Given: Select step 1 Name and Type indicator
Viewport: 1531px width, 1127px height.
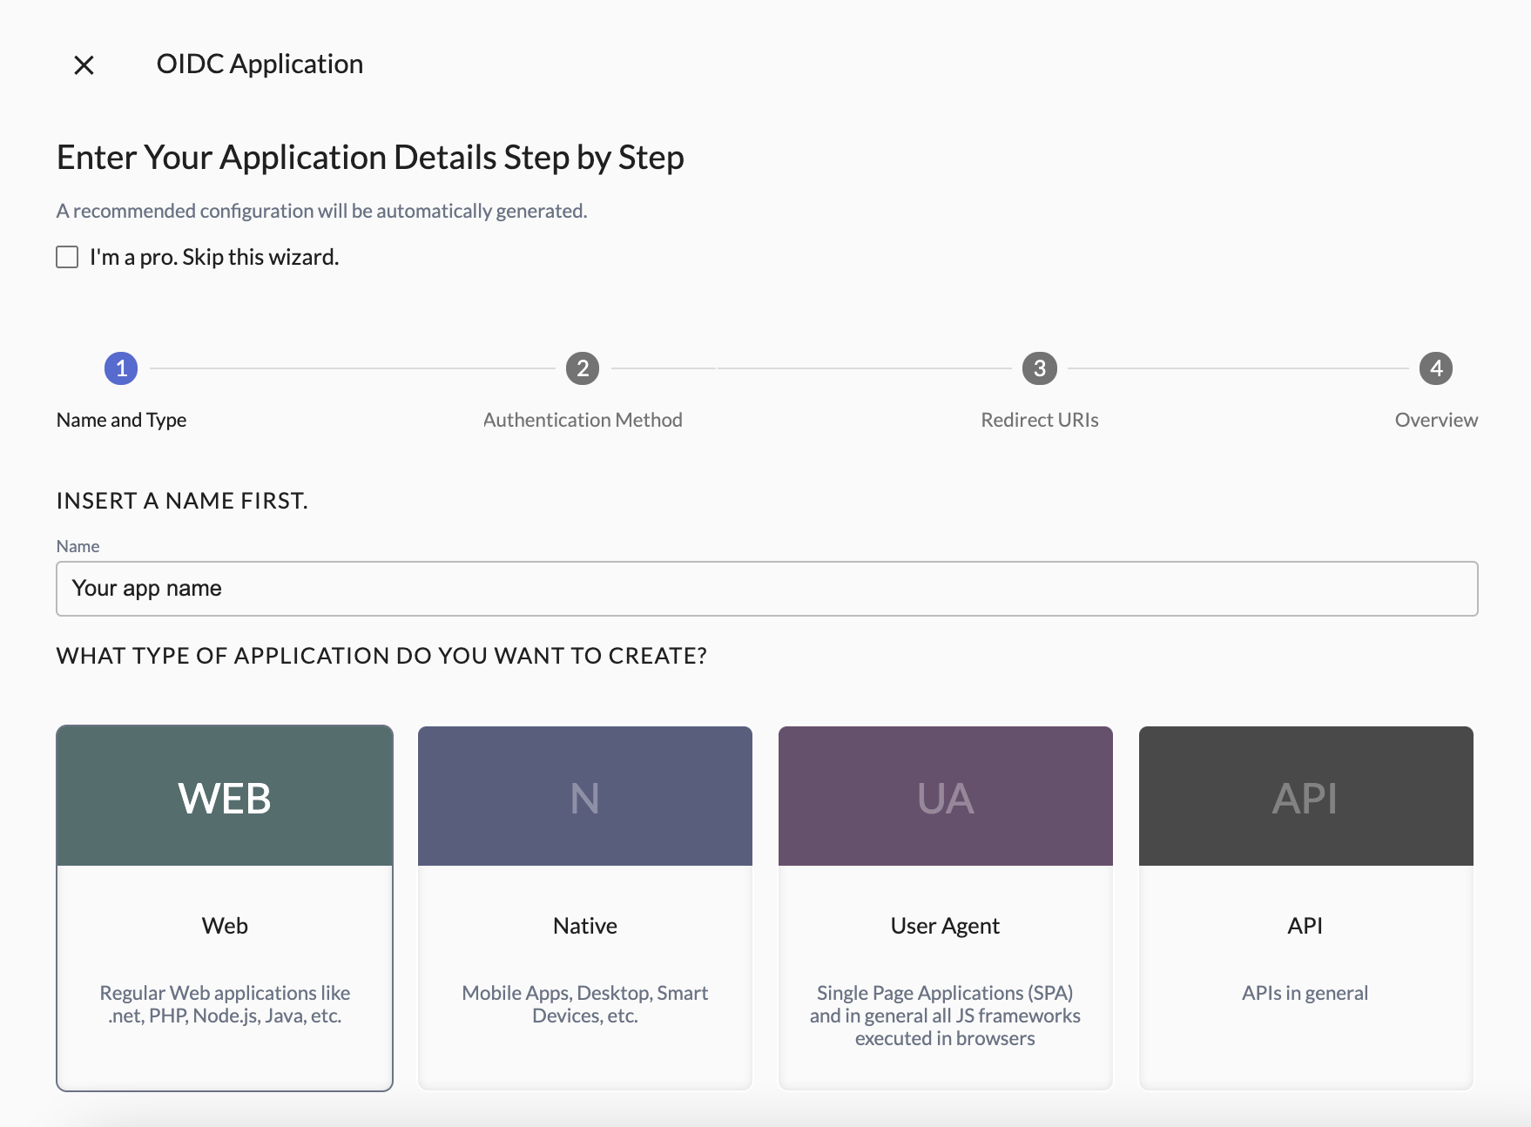Looking at the screenshot, I should pyautogui.click(x=121, y=368).
